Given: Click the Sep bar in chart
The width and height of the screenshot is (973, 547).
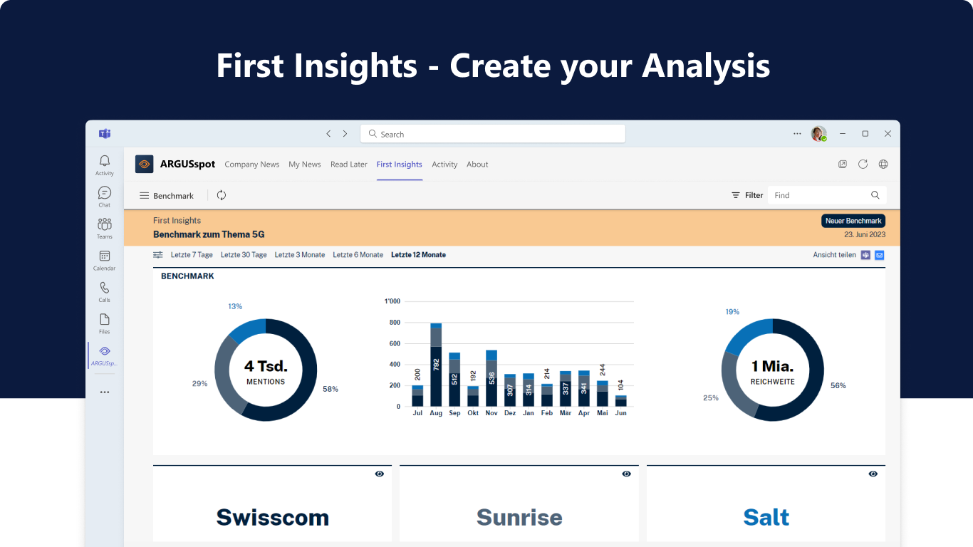Looking at the screenshot, I should (x=454, y=380).
